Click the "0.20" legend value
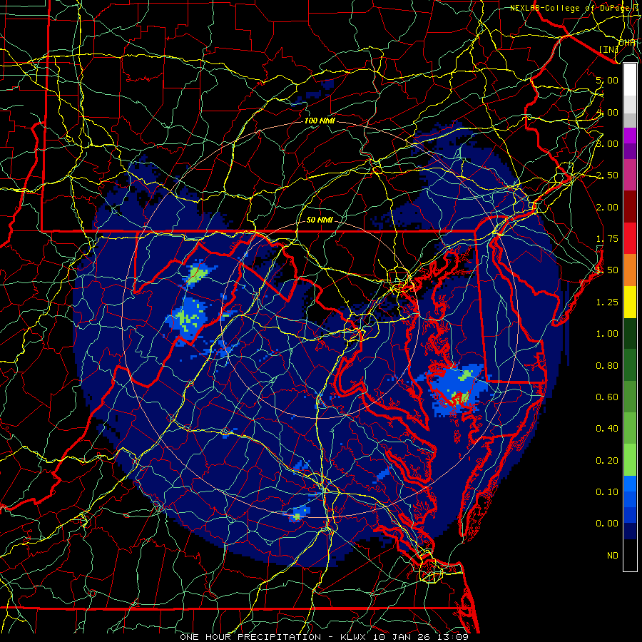Image resolution: width=642 pixels, height=642 pixels. pyautogui.click(x=607, y=461)
